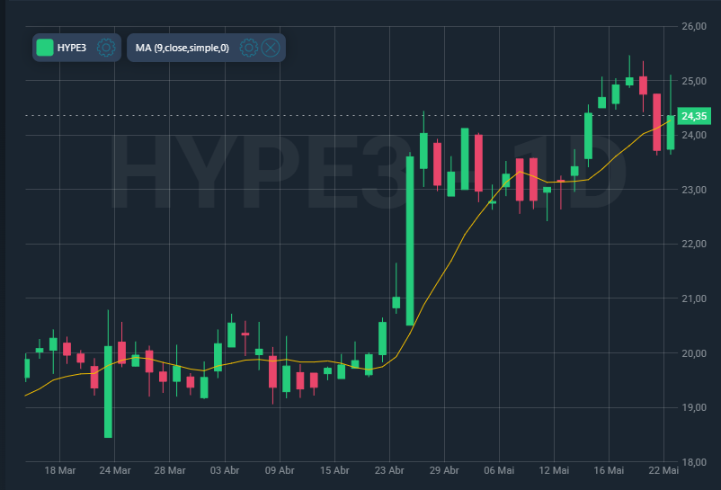721x490 pixels.
Task: Select the MA (9,close,simple,0) label
Action: 182,48
